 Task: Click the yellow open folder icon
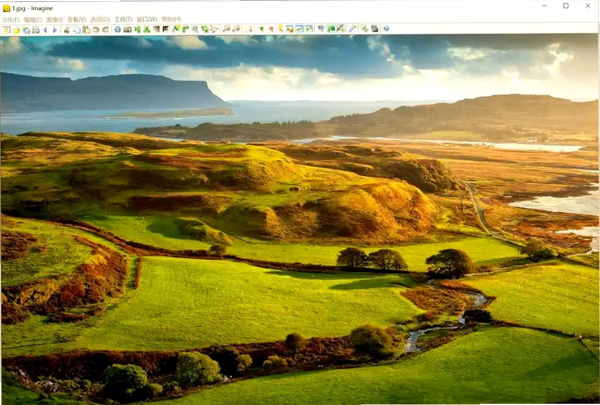pos(16,30)
